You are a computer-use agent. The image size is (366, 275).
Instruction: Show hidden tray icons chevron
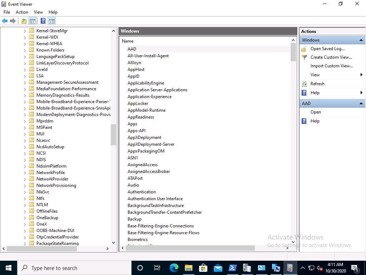tap(302, 268)
